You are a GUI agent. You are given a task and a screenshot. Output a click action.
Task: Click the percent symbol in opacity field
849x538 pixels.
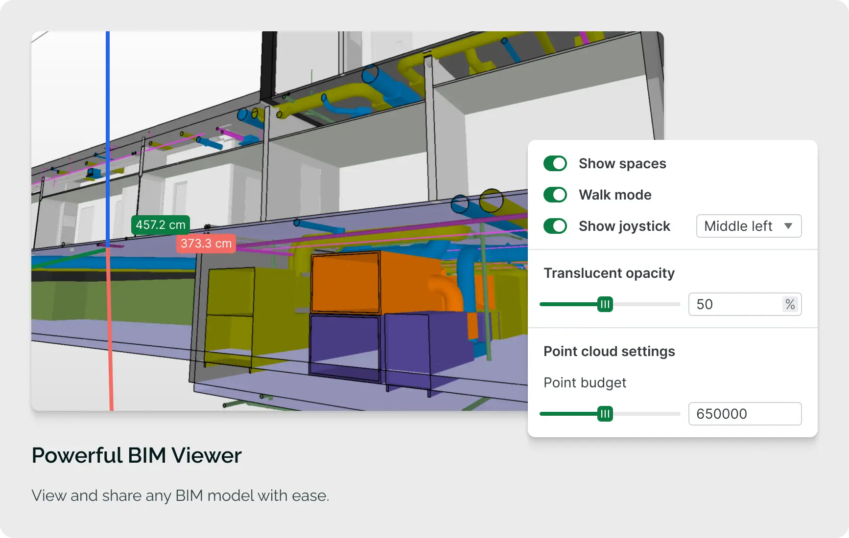(x=790, y=304)
